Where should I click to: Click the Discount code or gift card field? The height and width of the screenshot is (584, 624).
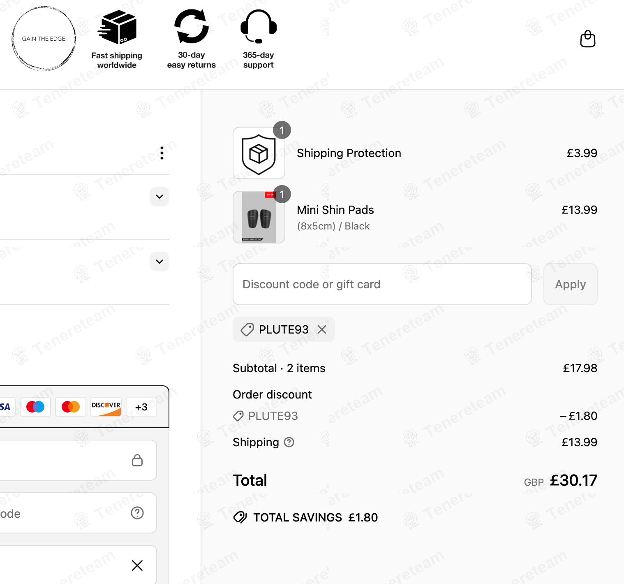point(382,284)
